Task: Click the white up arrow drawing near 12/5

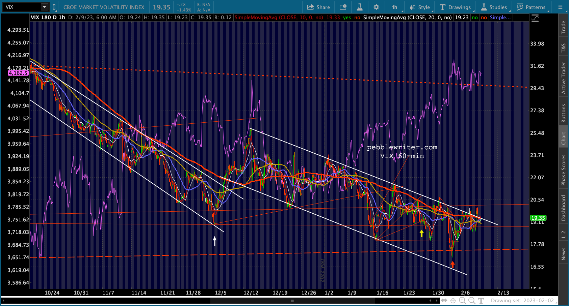Action: (215, 241)
